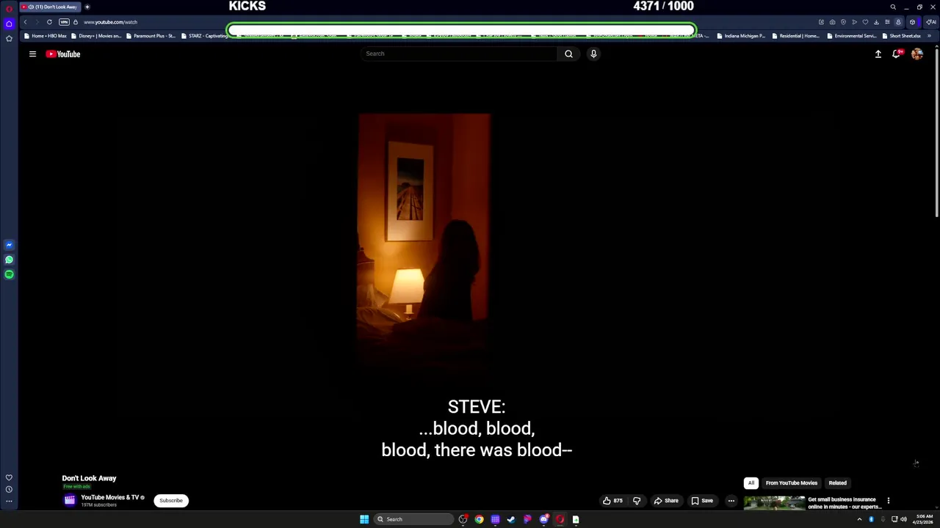Open the Opera downloads icon
940x528 pixels.
coord(876,22)
